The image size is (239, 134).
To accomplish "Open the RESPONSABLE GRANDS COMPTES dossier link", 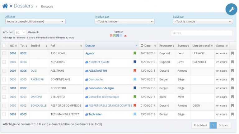I will [x=110, y=105].
